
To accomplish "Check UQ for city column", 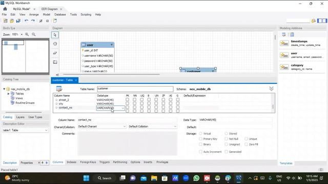I will [x=142, y=103].
